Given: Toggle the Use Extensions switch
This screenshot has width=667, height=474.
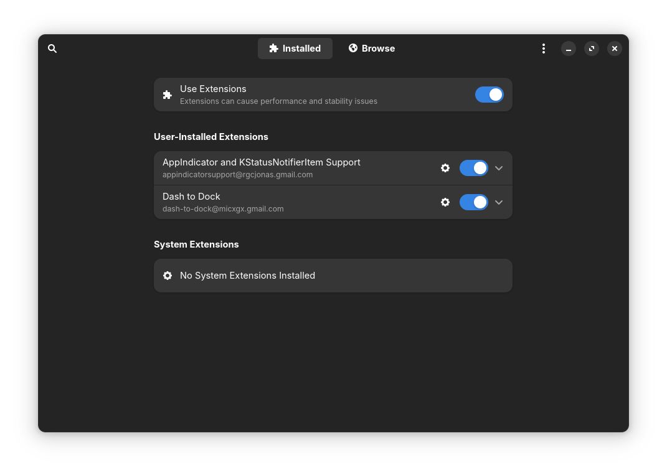Looking at the screenshot, I should pyautogui.click(x=489, y=95).
